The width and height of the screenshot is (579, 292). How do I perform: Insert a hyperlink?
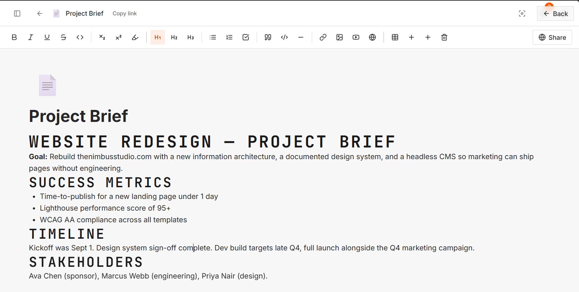tap(323, 37)
